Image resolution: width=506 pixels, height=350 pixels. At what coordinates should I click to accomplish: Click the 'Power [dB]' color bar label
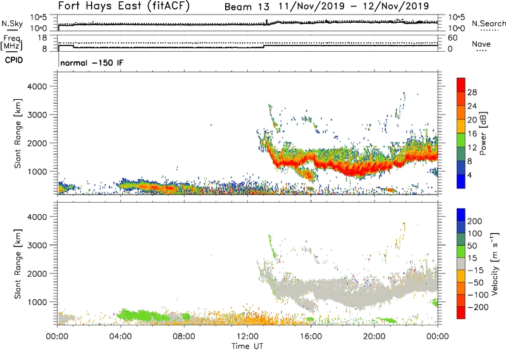483,133
